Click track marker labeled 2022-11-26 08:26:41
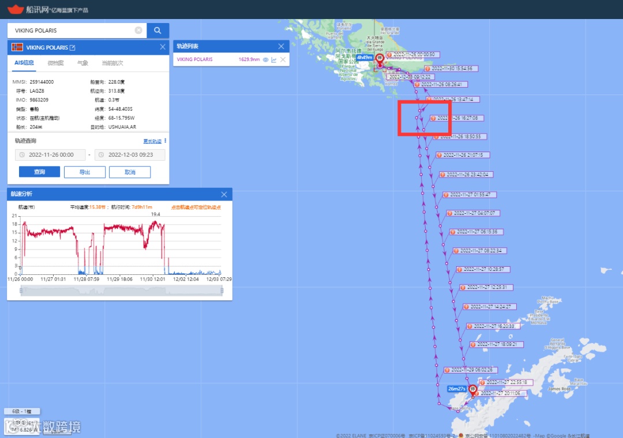The height and width of the screenshot is (438, 623). [x=441, y=85]
